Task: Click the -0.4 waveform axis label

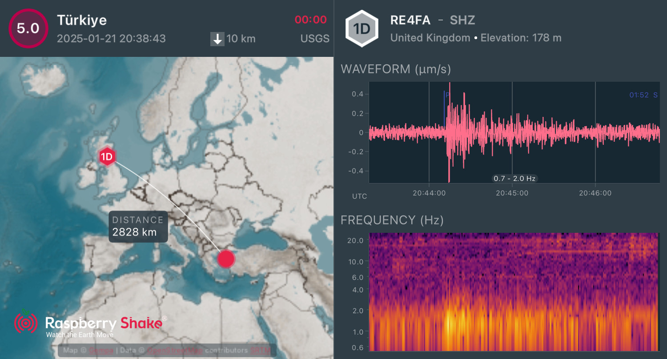Action: click(x=356, y=171)
